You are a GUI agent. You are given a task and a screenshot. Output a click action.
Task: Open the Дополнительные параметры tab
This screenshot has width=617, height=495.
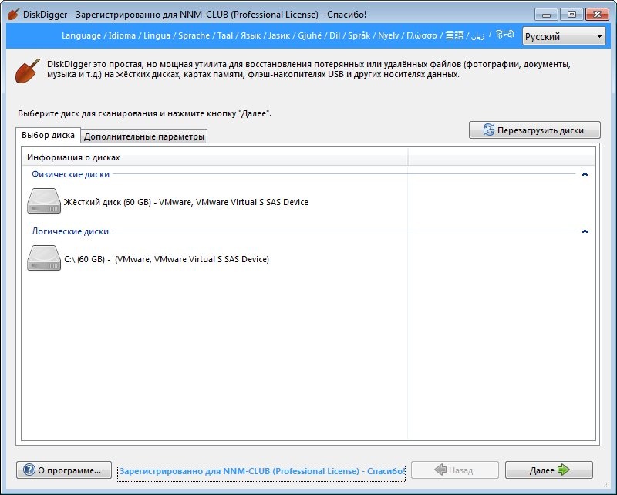click(x=144, y=136)
